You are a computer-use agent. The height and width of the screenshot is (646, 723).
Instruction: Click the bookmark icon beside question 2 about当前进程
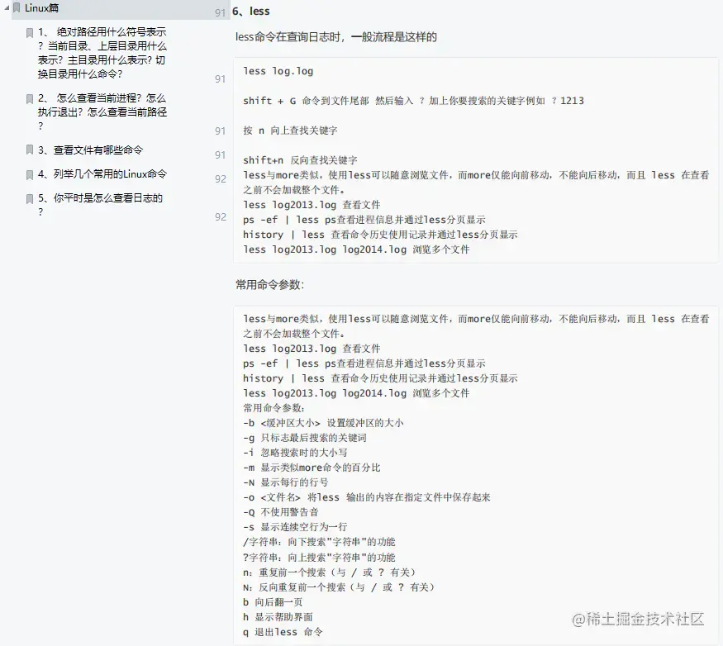pos(29,97)
